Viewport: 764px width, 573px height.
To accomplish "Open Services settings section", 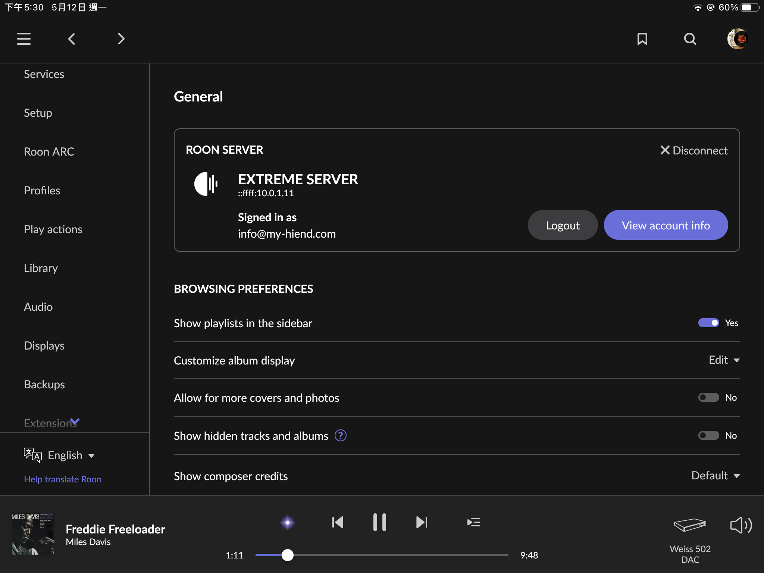I will 44,74.
